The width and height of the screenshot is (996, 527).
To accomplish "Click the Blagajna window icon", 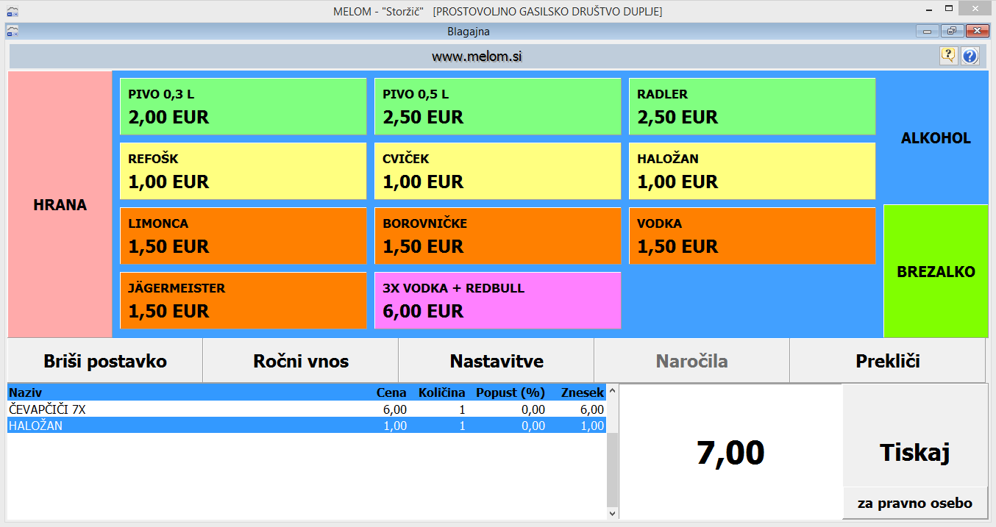I will [x=13, y=32].
